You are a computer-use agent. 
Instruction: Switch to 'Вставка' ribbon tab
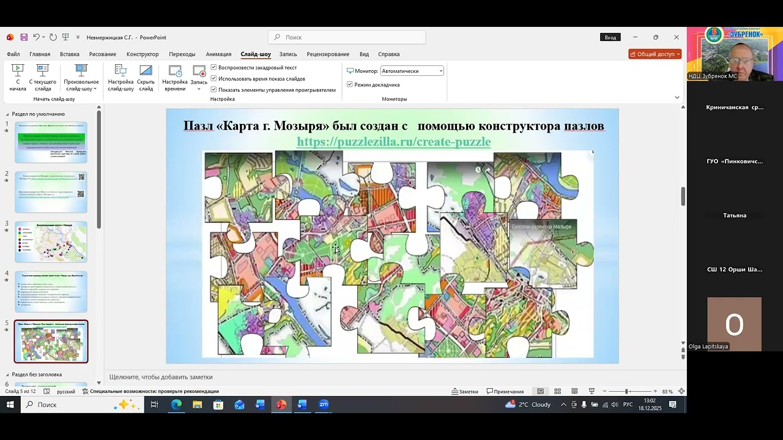pyautogui.click(x=70, y=54)
